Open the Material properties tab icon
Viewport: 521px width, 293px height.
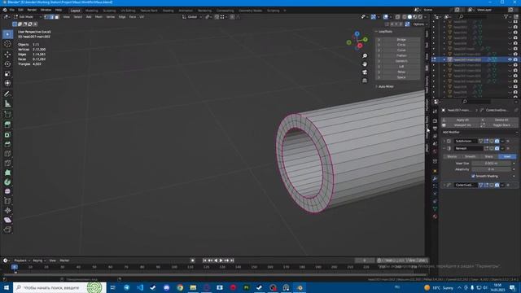click(435, 216)
